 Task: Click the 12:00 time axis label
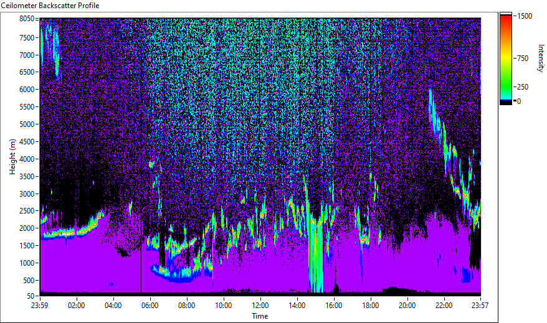[260, 306]
